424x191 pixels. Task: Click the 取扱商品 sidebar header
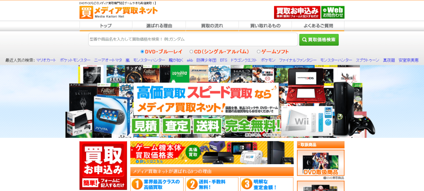pyautogui.click(x=321, y=145)
